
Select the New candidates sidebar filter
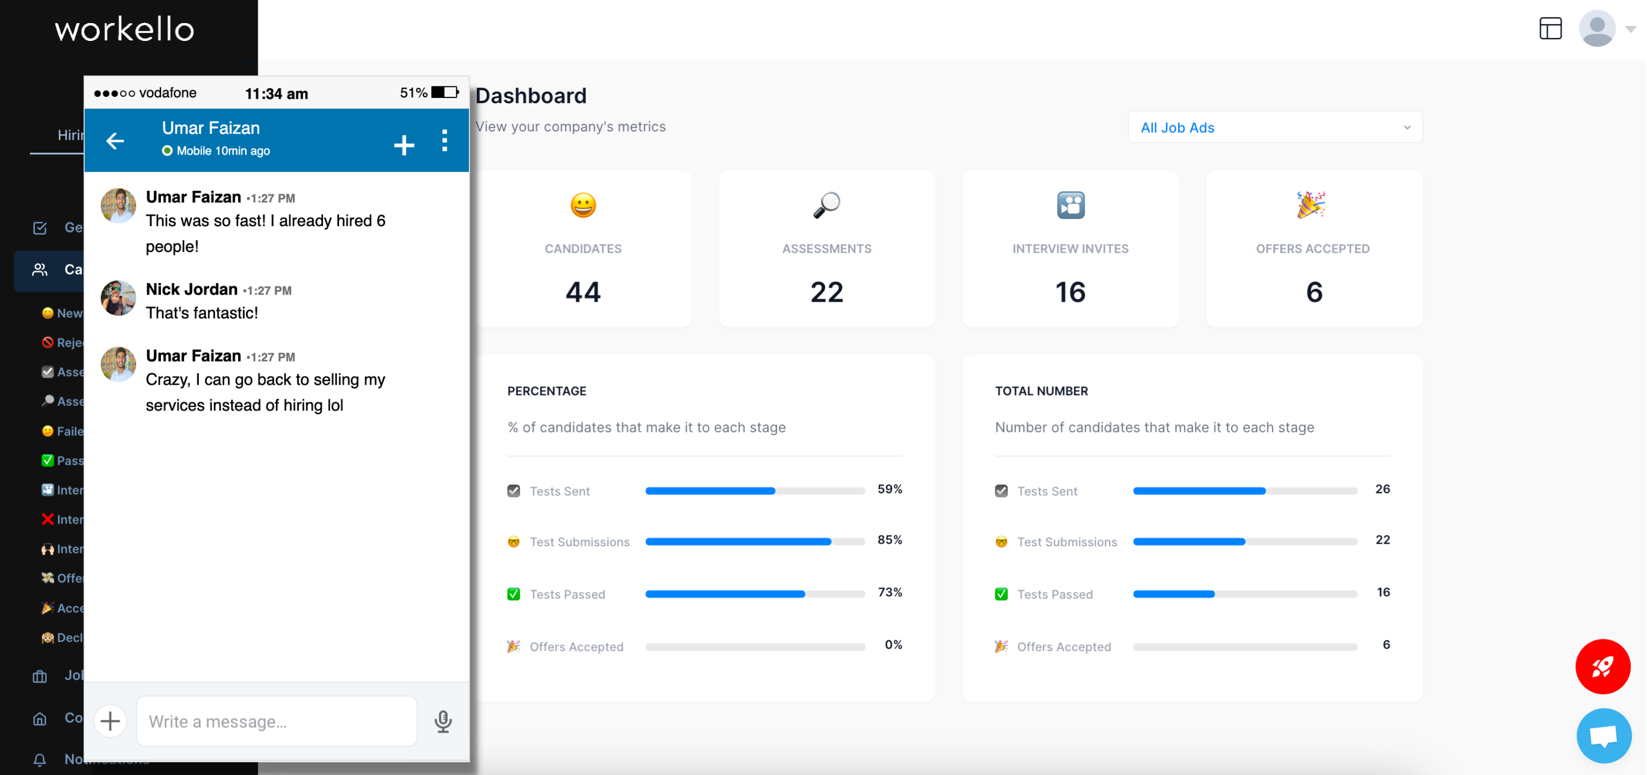tap(62, 313)
